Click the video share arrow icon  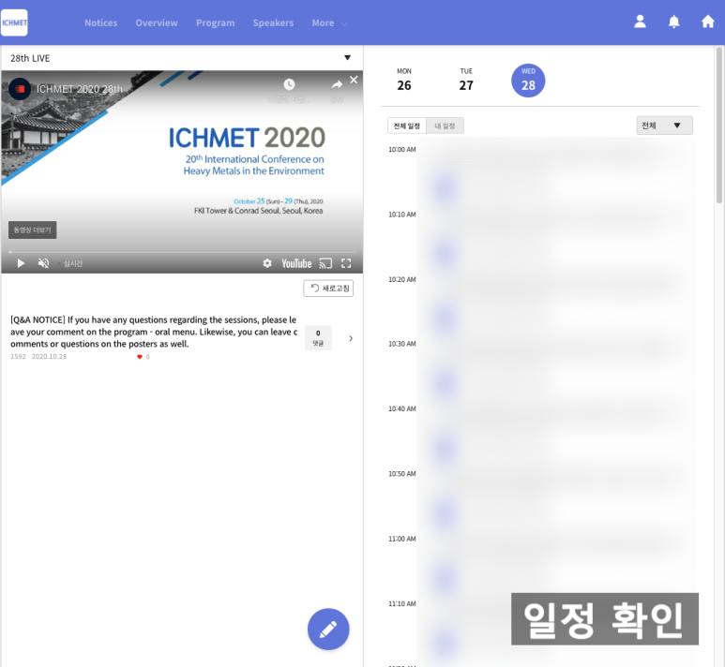pos(337,84)
